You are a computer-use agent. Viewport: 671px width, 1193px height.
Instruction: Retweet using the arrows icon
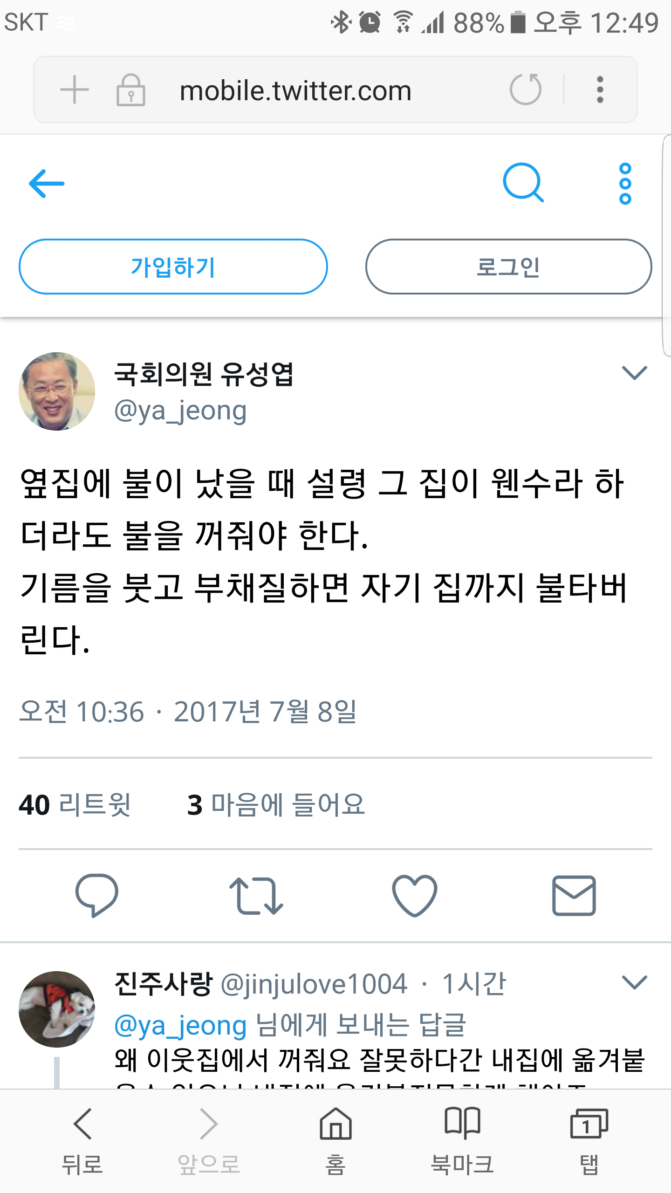[x=256, y=895]
